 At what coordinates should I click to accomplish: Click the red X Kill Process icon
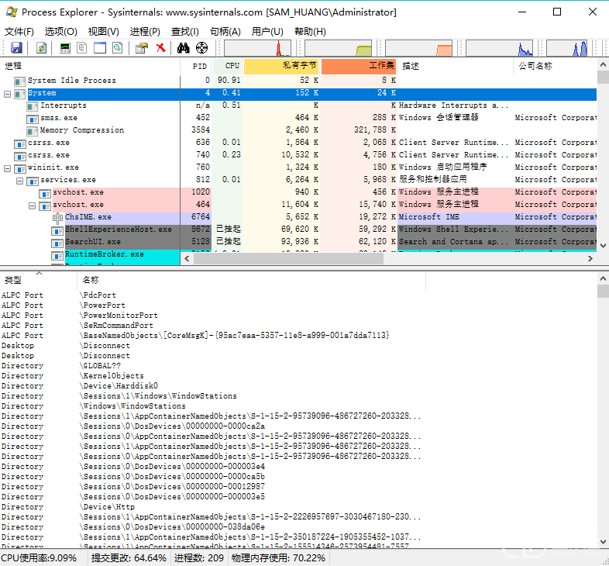coord(160,48)
